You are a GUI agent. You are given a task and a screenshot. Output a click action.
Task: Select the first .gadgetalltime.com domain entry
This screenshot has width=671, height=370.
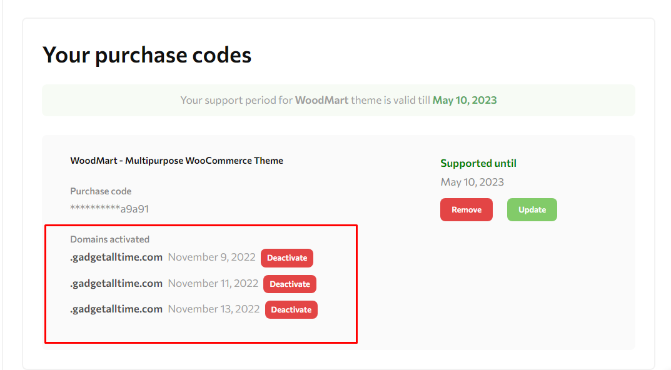pyautogui.click(x=116, y=257)
